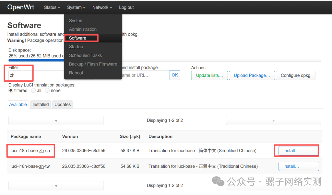Choose the 'all' translation packages option
The width and height of the screenshot is (332, 195).
point(33,90)
